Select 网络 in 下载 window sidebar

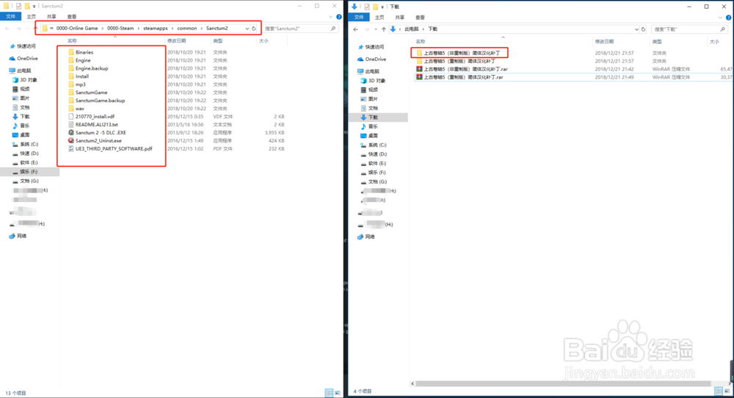tap(366, 237)
